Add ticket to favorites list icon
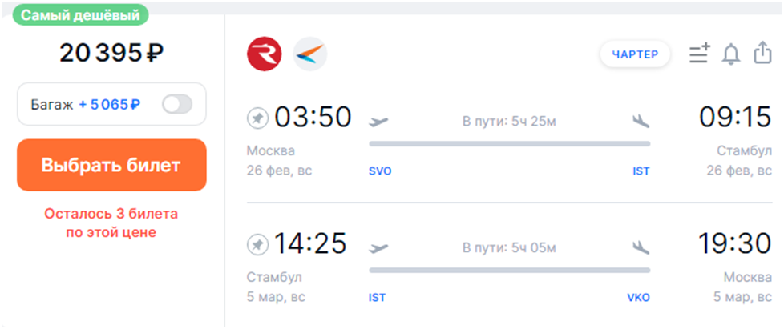Viewport: 784px width, 329px height. tap(699, 54)
